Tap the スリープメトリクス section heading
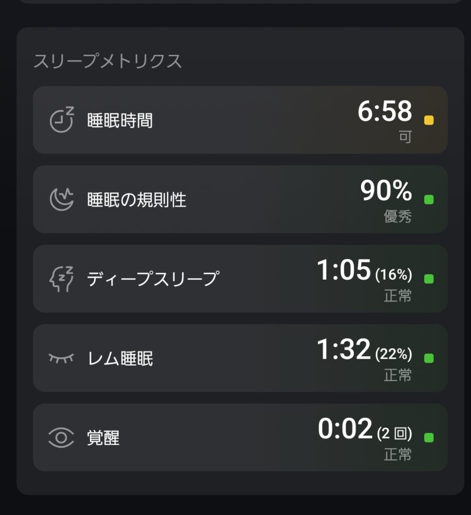471x515 pixels. coord(107,61)
